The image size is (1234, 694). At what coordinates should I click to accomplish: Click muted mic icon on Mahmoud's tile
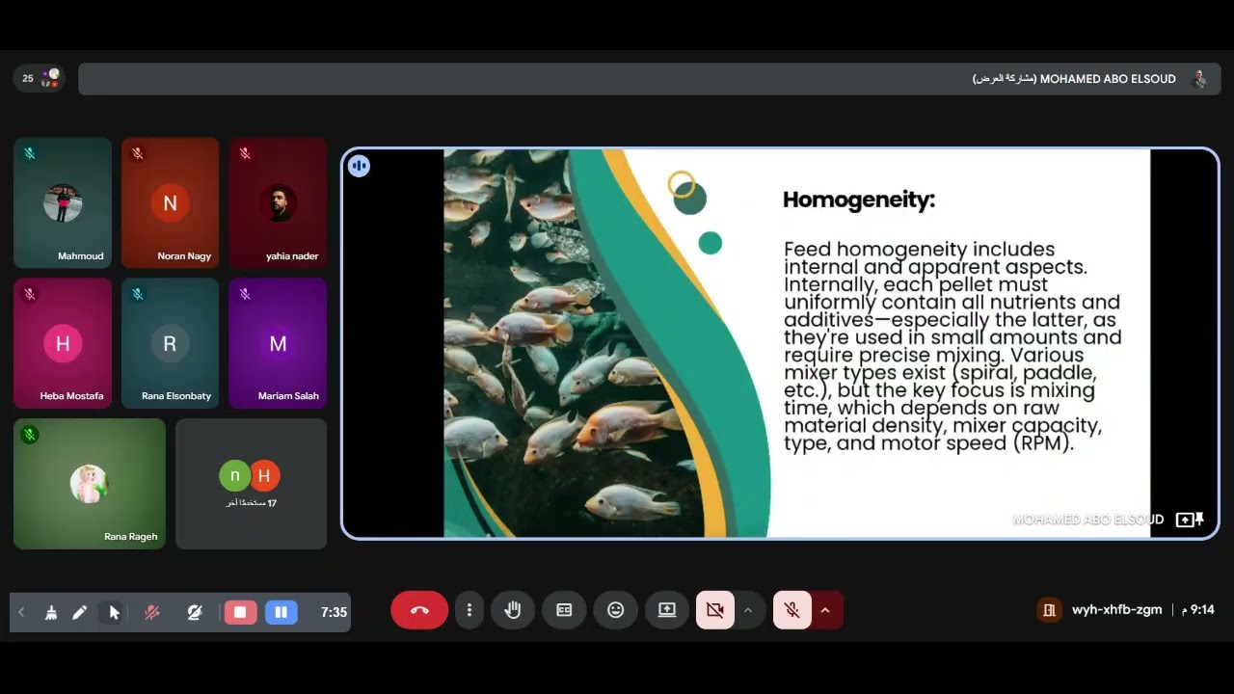click(30, 153)
